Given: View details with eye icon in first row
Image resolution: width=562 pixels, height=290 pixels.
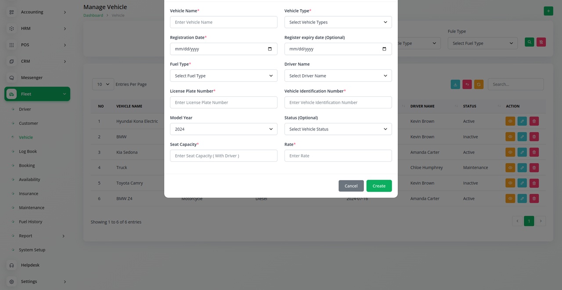Looking at the screenshot, I should click(x=510, y=121).
